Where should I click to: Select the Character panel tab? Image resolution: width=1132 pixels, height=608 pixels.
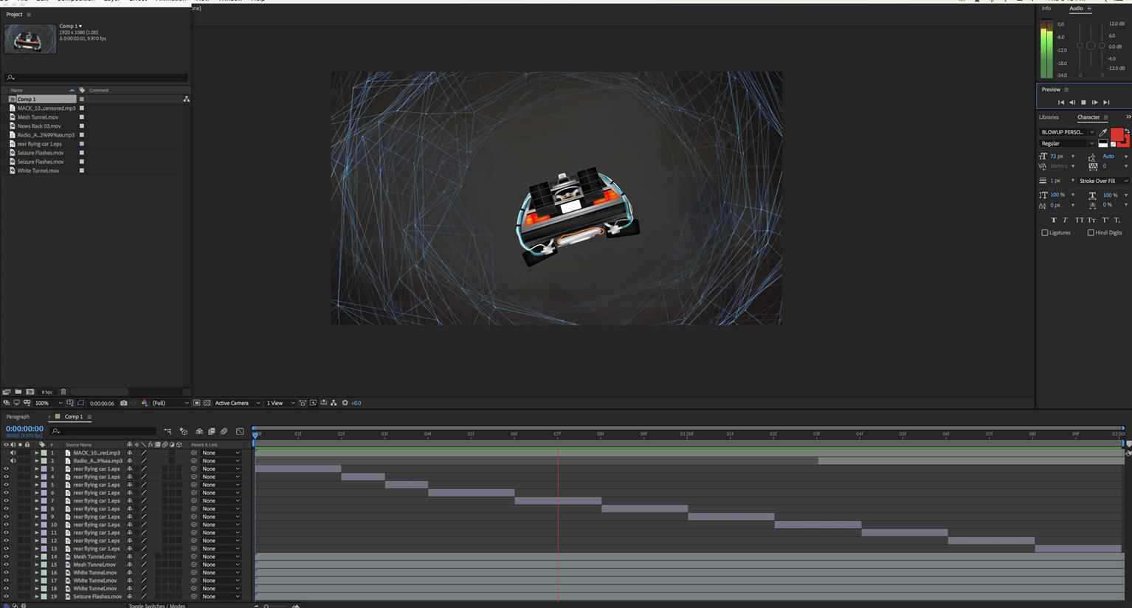pyautogui.click(x=1088, y=117)
